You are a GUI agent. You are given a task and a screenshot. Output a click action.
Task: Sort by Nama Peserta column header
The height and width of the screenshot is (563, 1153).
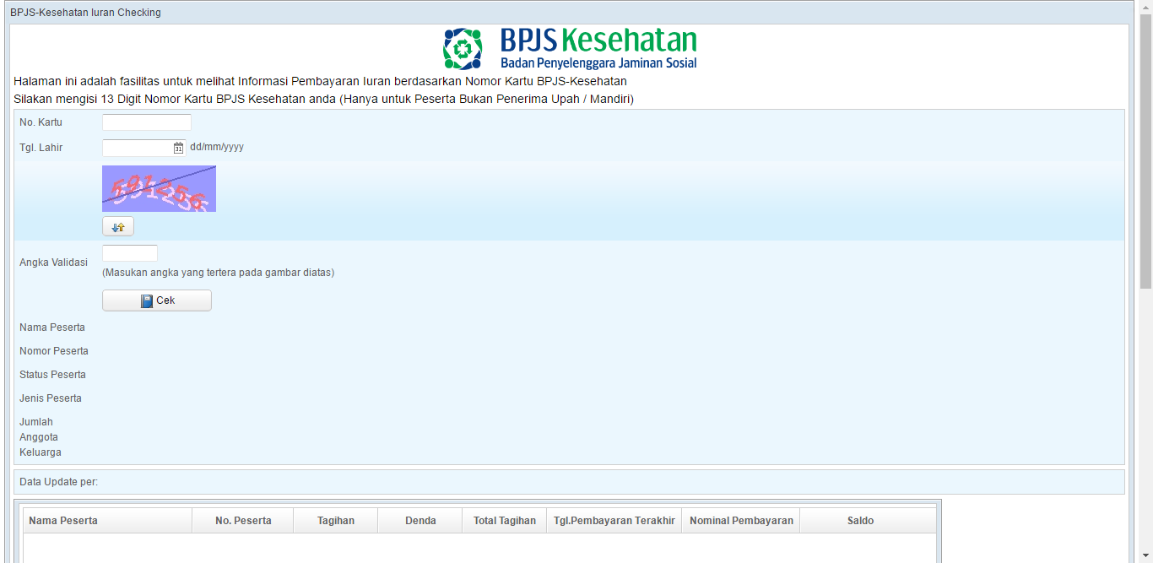107,521
